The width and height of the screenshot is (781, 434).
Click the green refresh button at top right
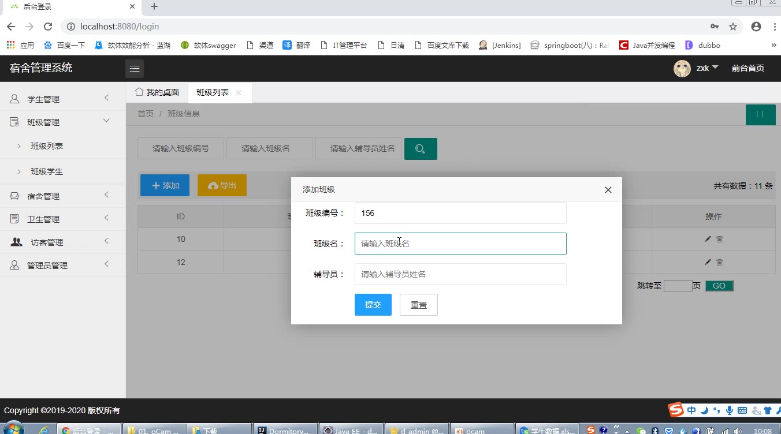click(x=760, y=114)
